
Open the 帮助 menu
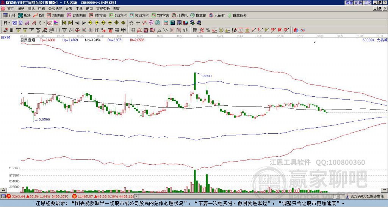pyautogui.click(x=117, y=9)
